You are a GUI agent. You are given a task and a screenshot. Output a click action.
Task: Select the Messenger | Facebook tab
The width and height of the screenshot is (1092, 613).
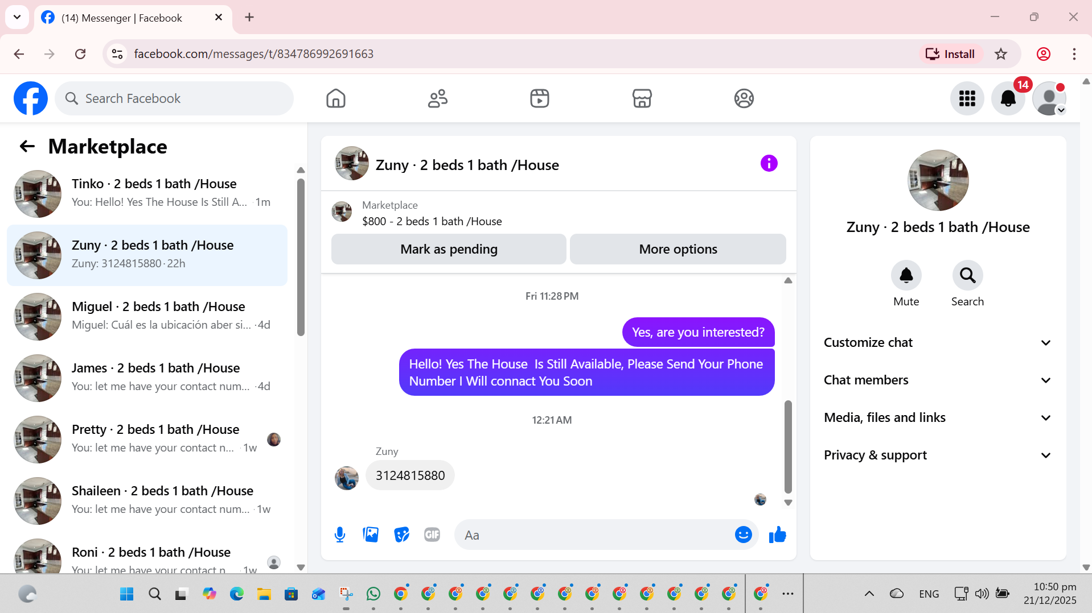coord(133,18)
